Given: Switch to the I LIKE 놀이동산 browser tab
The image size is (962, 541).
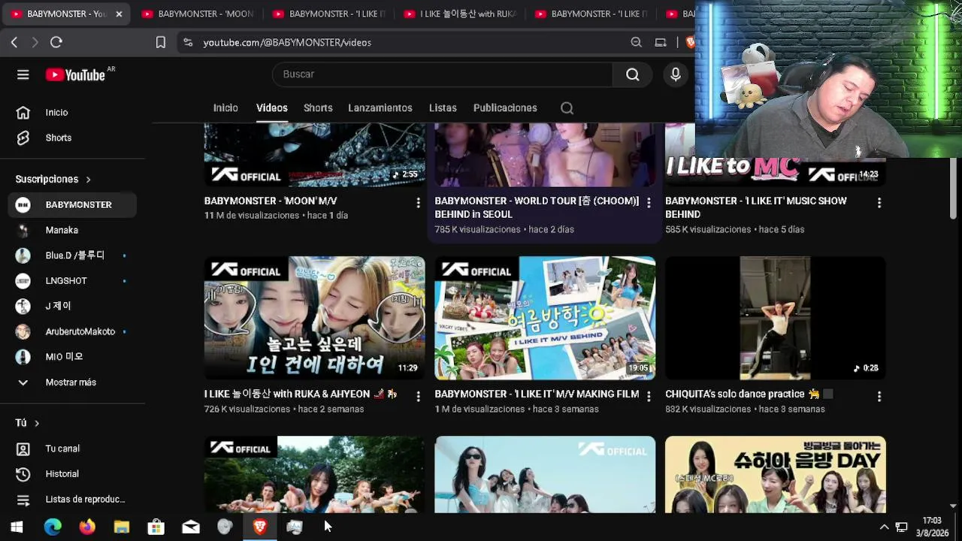Looking at the screenshot, I should click(458, 14).
